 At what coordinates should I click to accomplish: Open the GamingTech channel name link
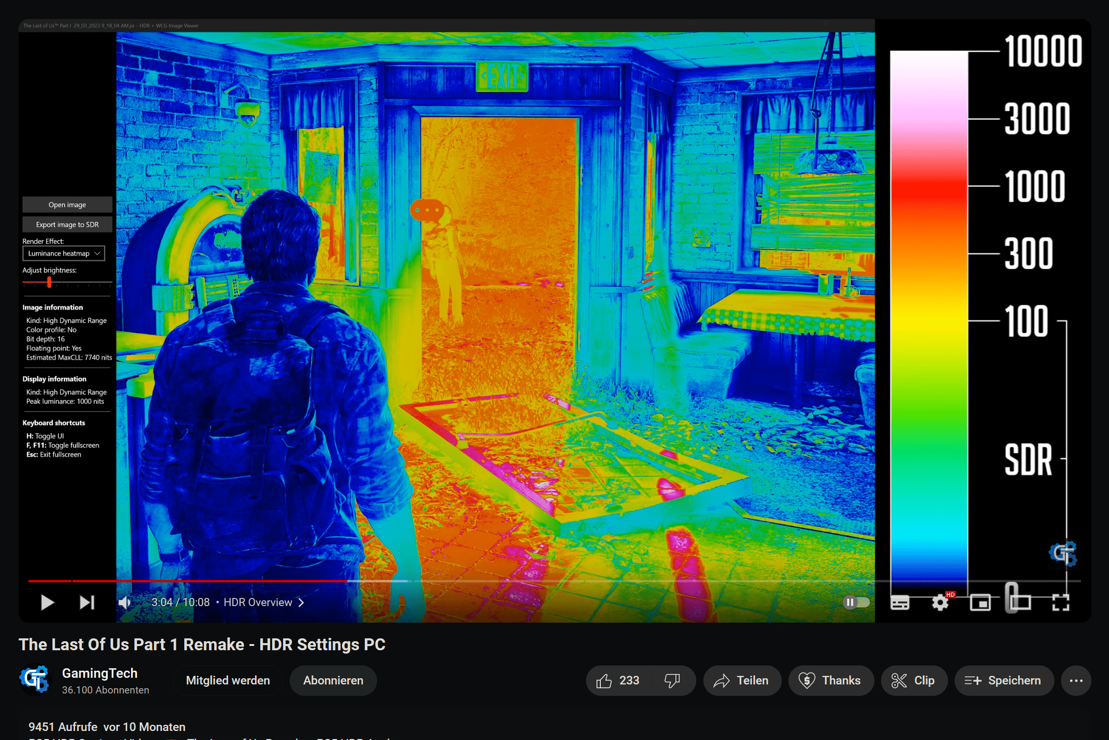(x=100, y=673)
